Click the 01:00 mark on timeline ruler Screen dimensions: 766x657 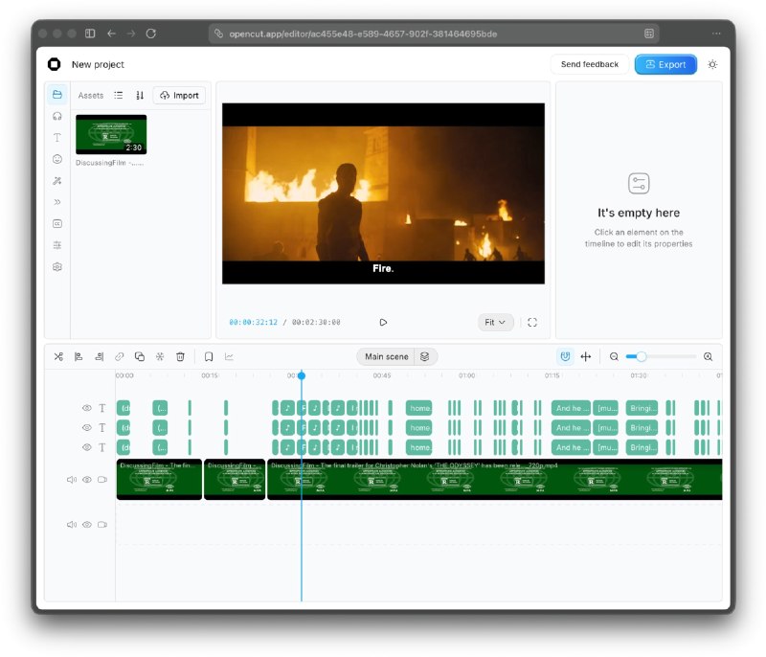466,375
